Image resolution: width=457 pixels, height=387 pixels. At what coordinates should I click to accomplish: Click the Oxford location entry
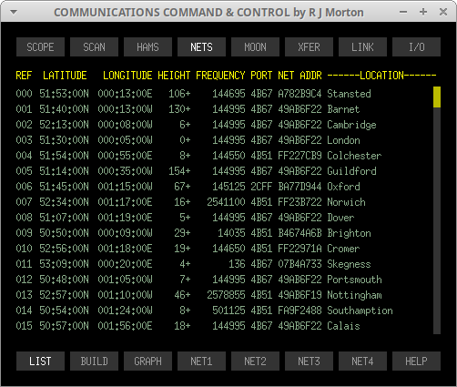click(x=343, y=187)
